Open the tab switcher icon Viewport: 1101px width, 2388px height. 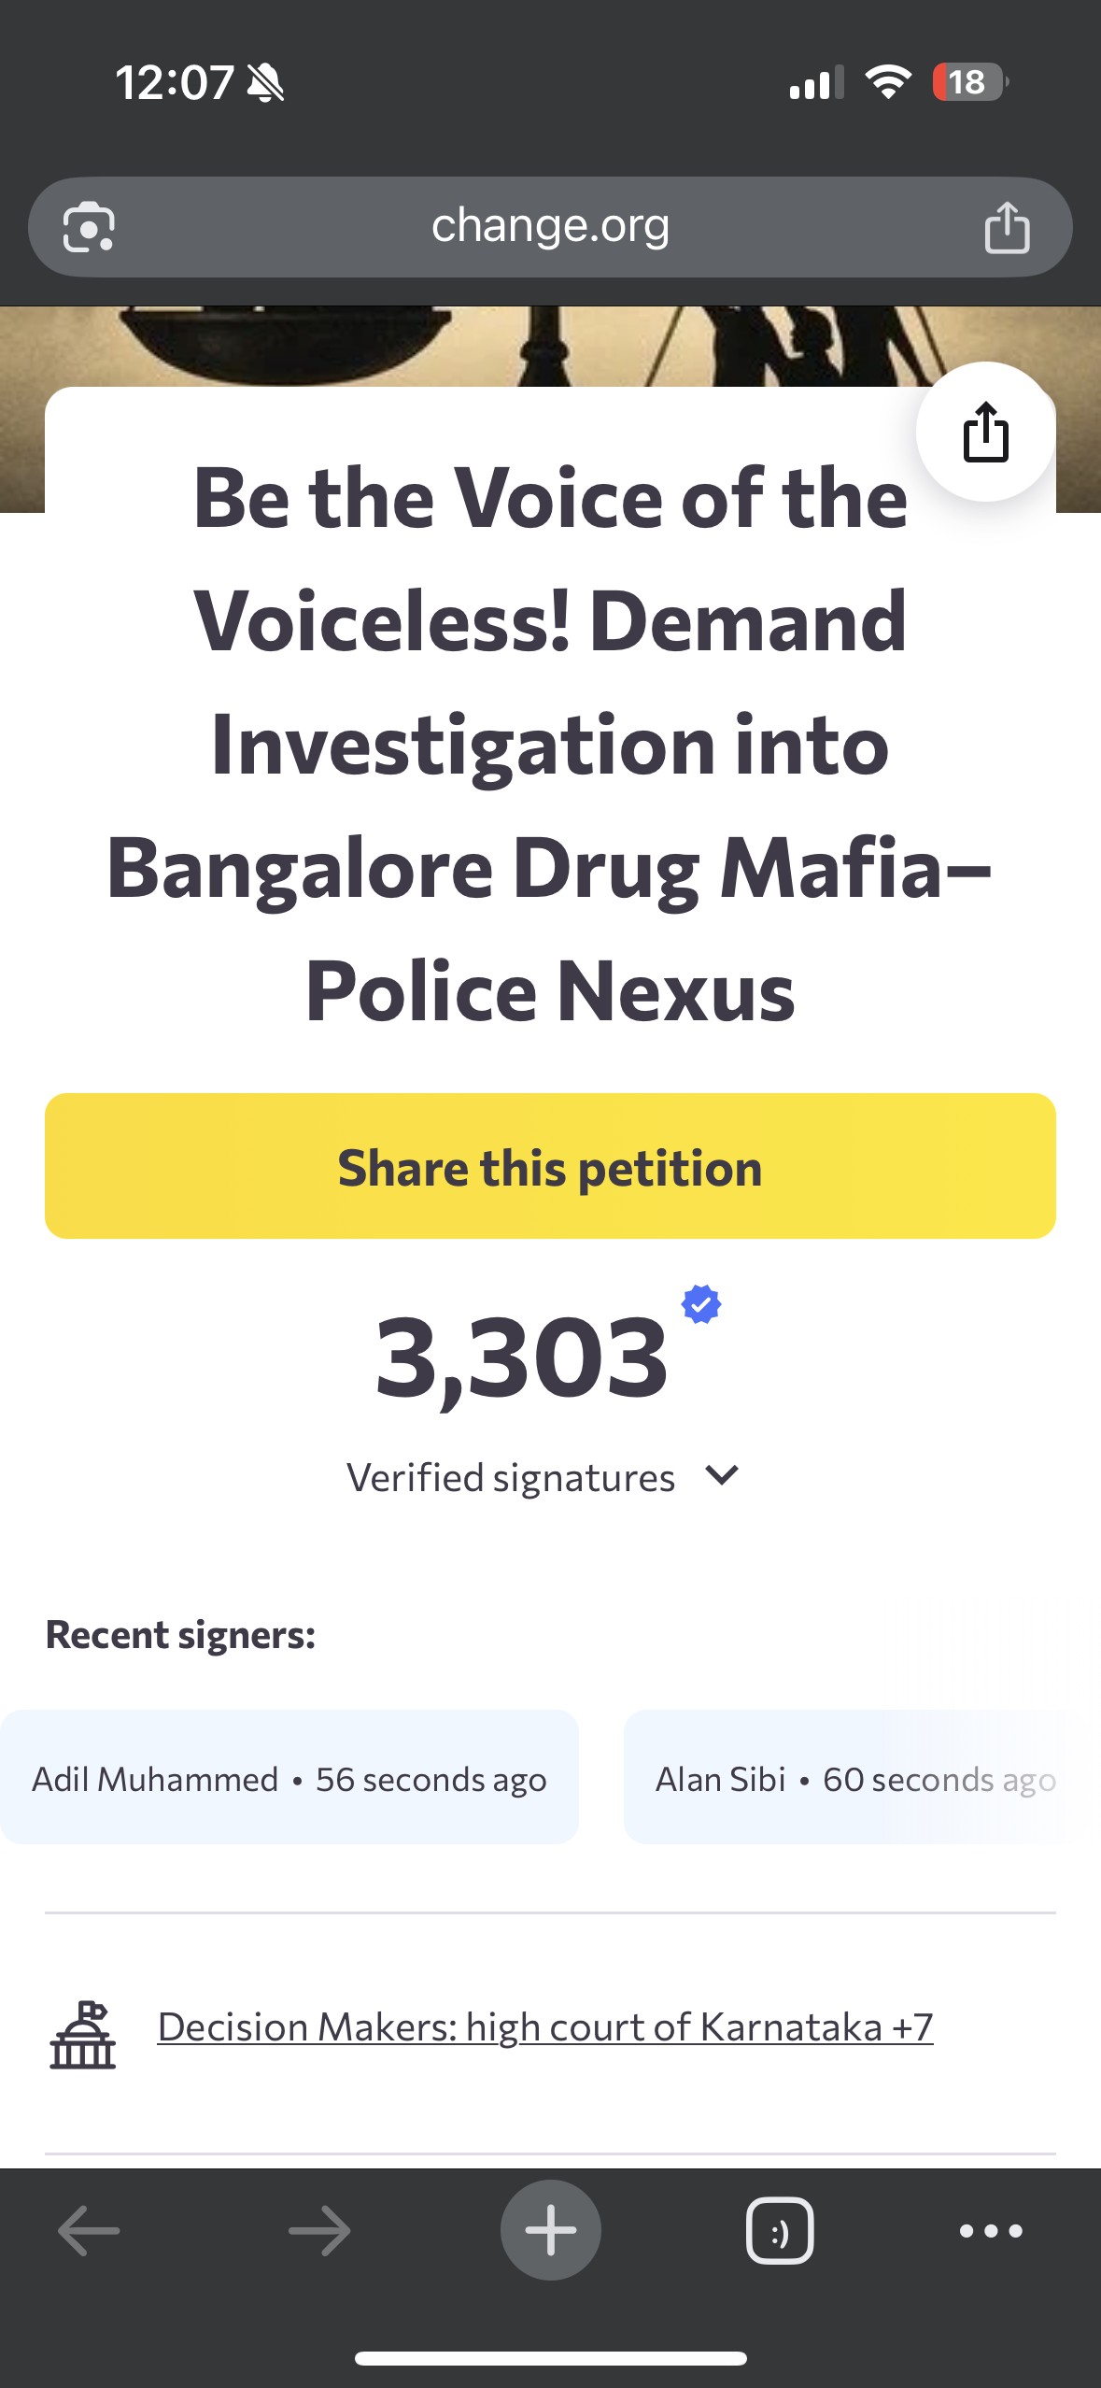(x=780, y=2231)
